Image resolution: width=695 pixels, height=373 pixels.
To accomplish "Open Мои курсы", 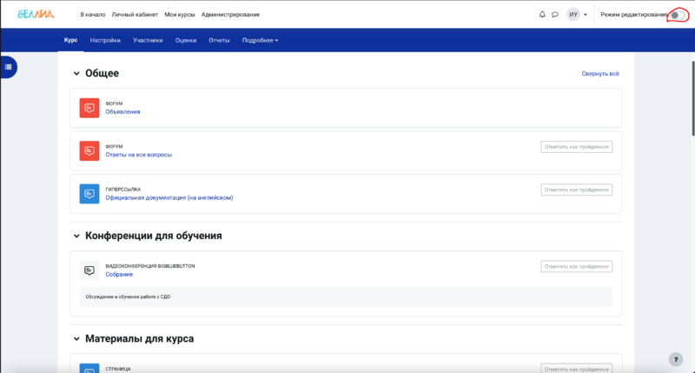I will 180,15.
